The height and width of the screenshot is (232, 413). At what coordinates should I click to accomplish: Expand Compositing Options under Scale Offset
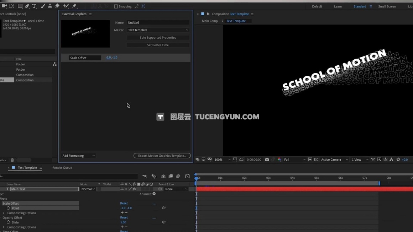tap(4, 213)
